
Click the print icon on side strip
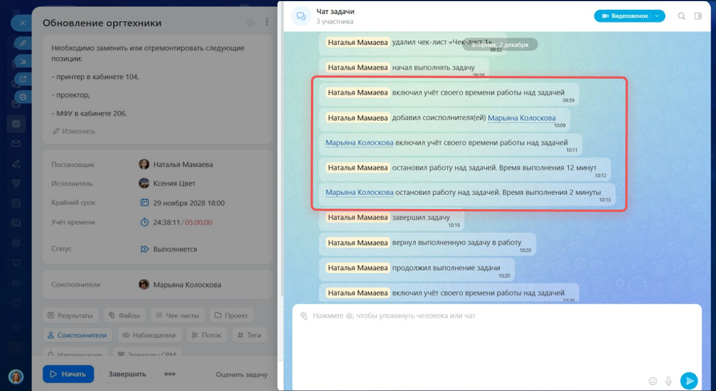pyautogui.click(x=23, y=97)
